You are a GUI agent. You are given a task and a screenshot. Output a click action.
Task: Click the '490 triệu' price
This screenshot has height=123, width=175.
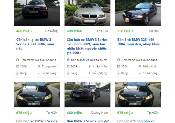pyautogui.click(x=74, y=31)
